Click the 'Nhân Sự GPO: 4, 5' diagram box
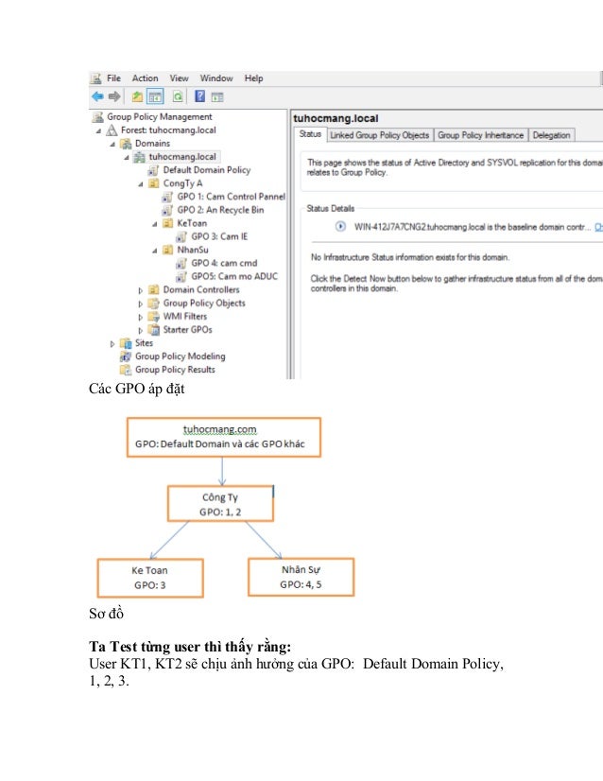 [x=301, y=577]
